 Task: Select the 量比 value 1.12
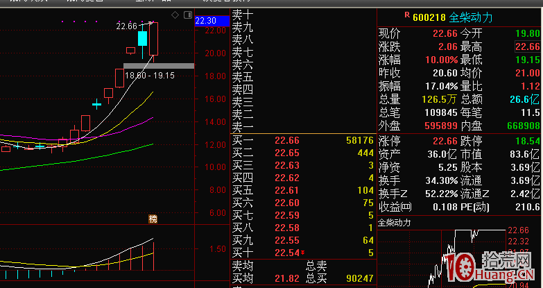[531, 86]
